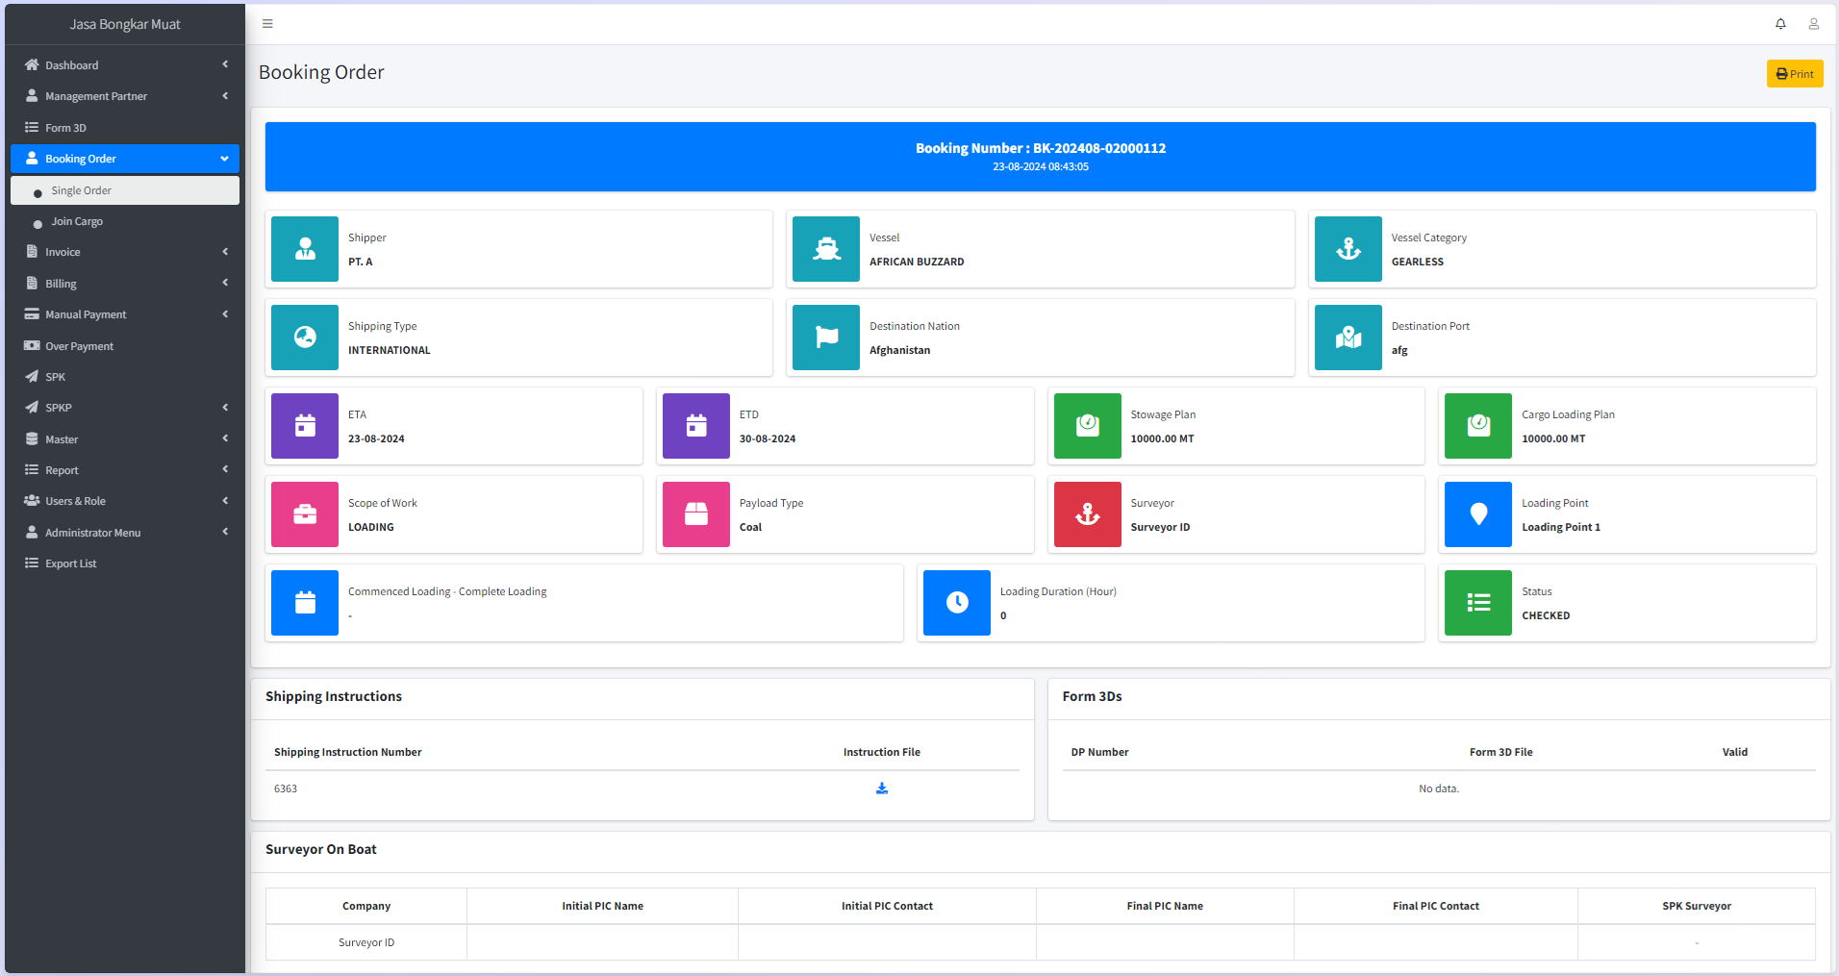Click the Shipper person icon tile

click(x=305, y=249)
